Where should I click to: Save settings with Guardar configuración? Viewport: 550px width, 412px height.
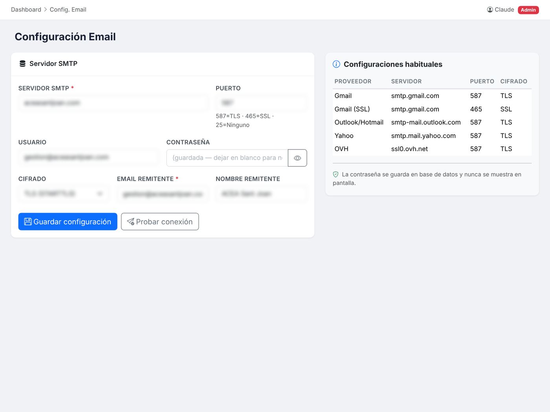68,222
